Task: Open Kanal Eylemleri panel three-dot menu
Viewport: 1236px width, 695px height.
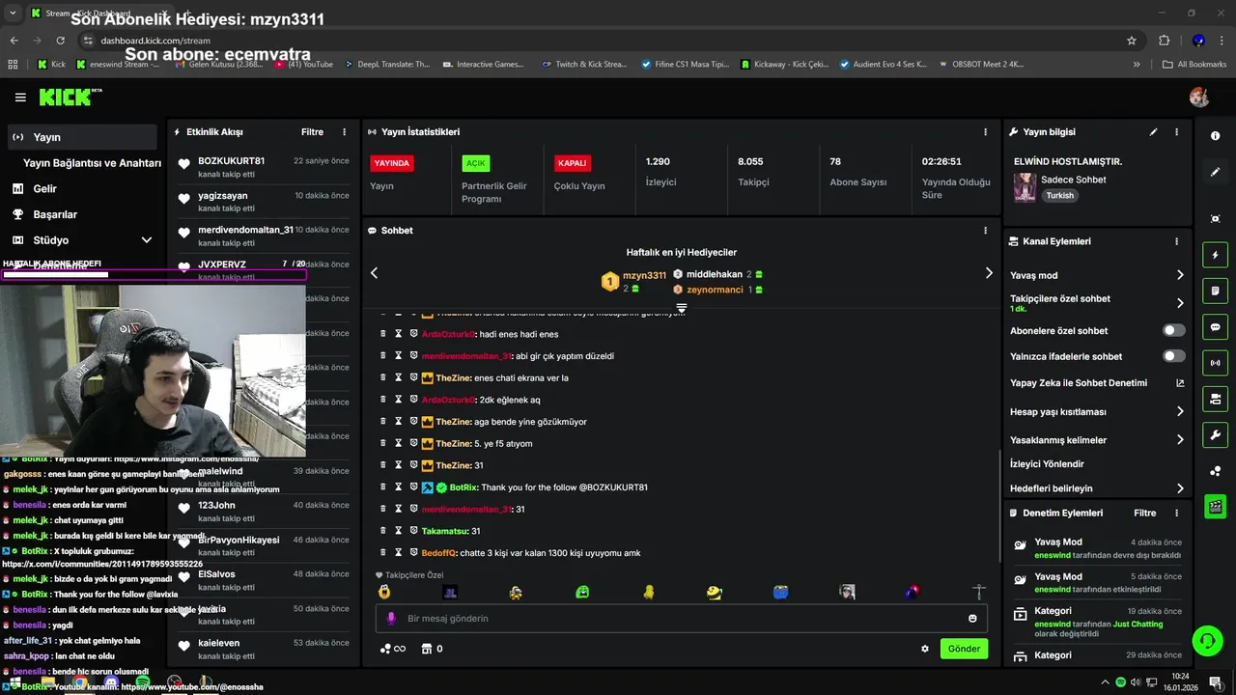Action: point(1176,241)
